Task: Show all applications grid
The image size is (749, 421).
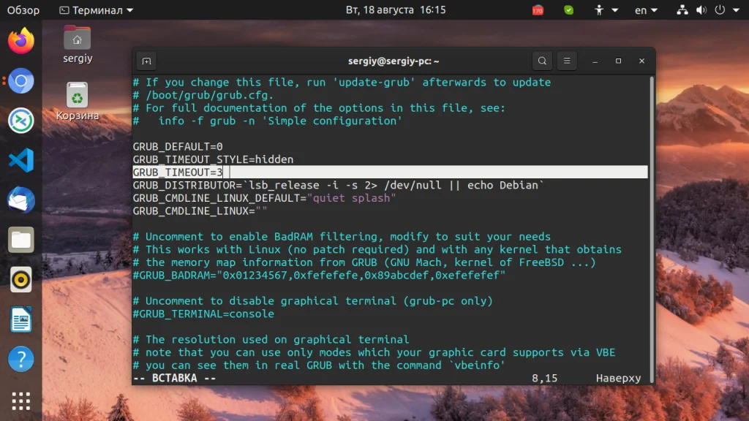Action: tap(21, 401)
